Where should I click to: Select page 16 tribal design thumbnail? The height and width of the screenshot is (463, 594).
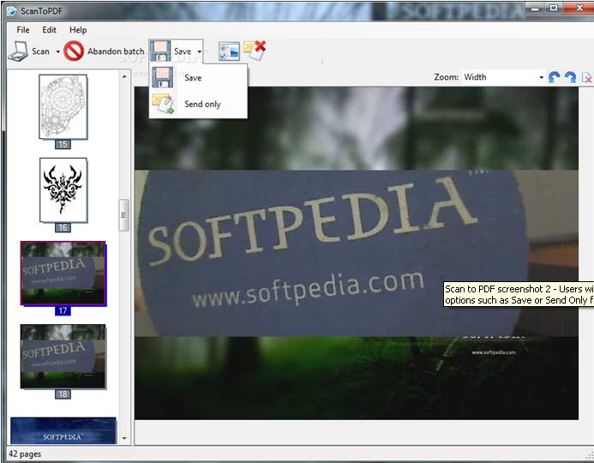[63, 190]
